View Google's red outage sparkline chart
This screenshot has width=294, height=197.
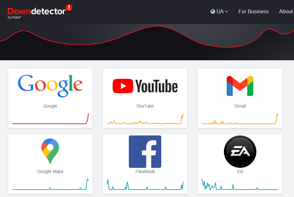50,119
